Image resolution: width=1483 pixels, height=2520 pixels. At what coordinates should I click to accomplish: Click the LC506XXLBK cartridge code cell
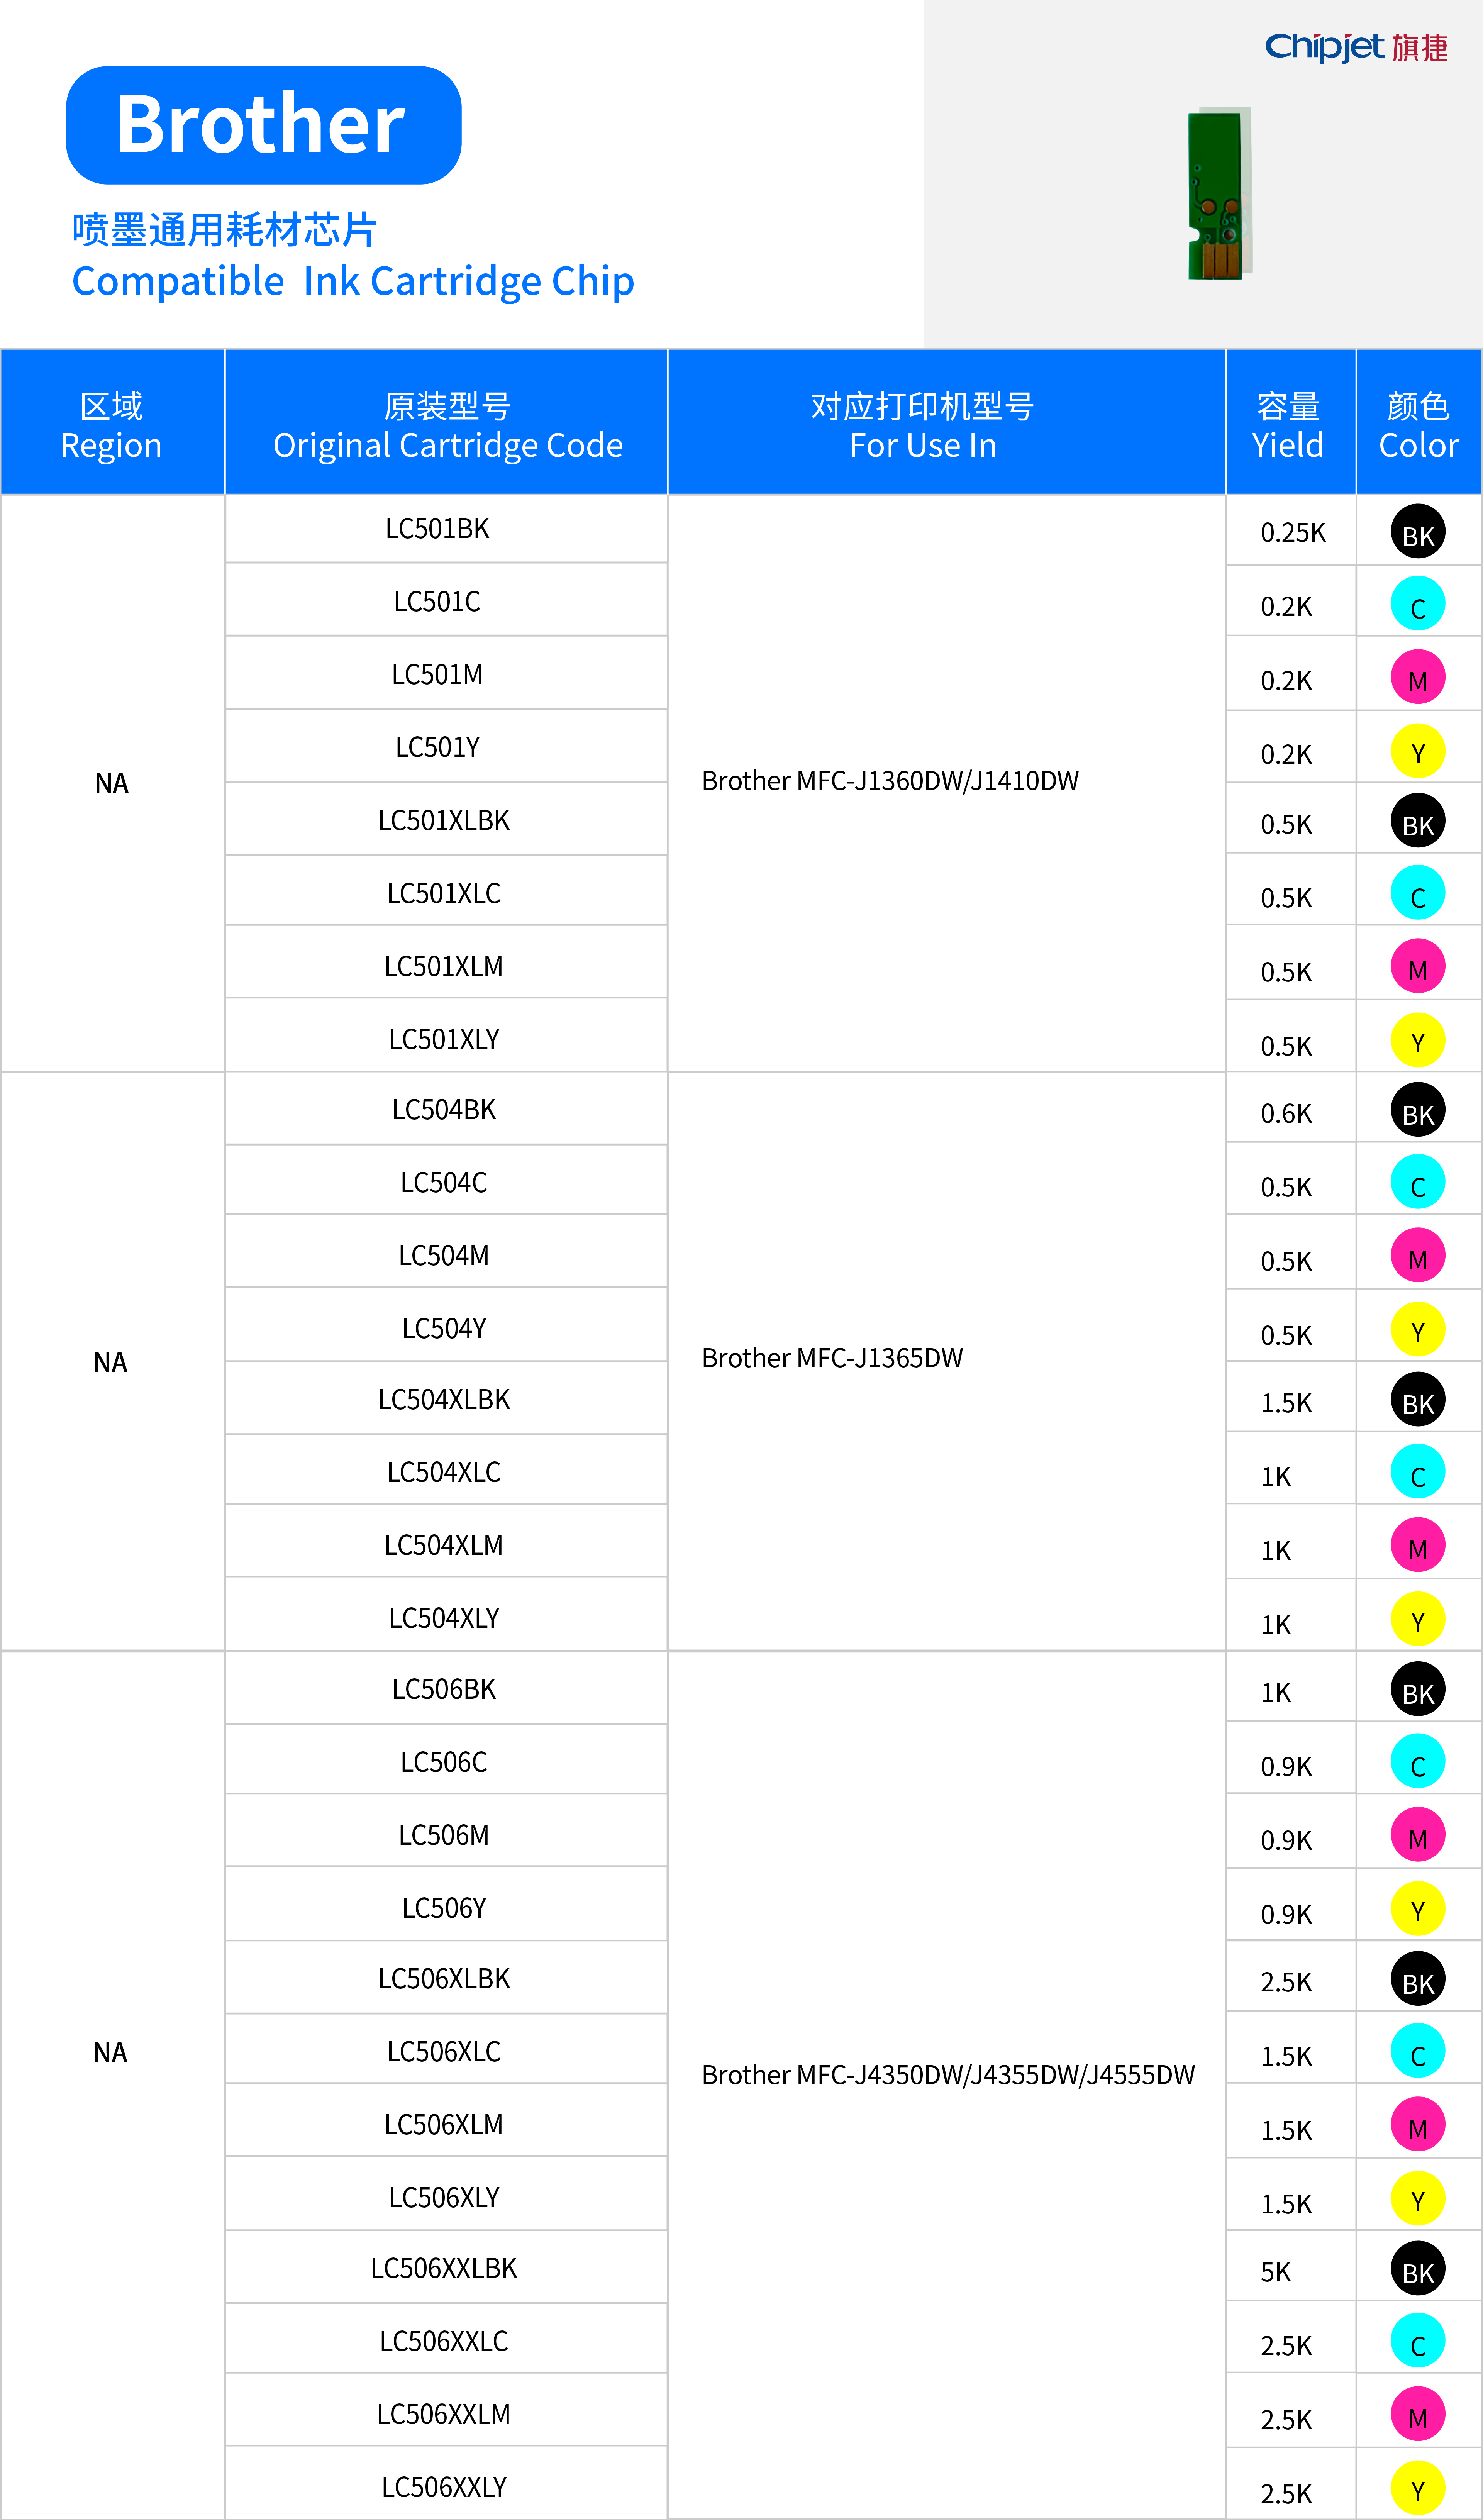tap(444, 2268)
